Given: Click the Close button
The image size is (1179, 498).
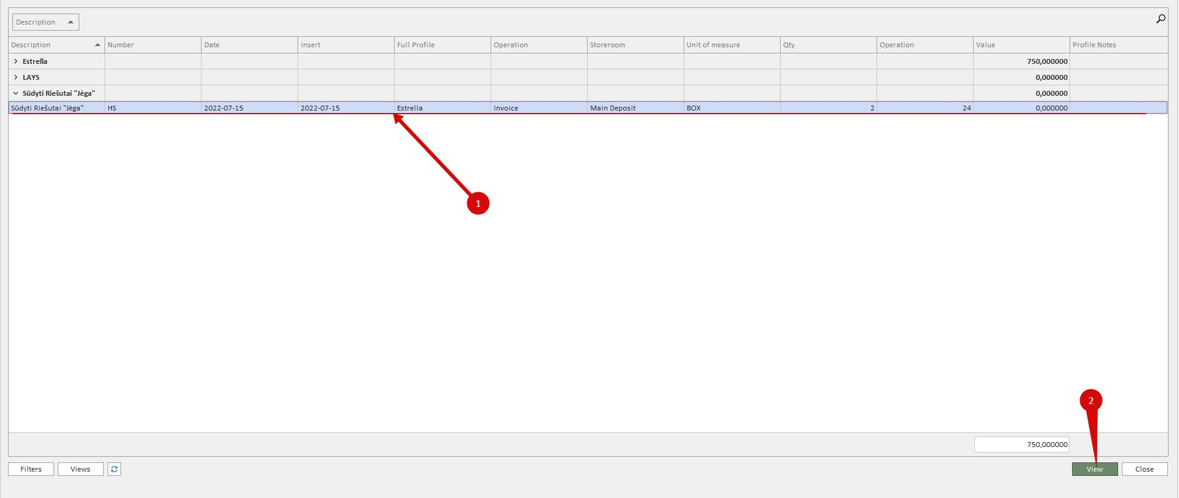Looking at the screenshot, I should [x=1145, y=469].
